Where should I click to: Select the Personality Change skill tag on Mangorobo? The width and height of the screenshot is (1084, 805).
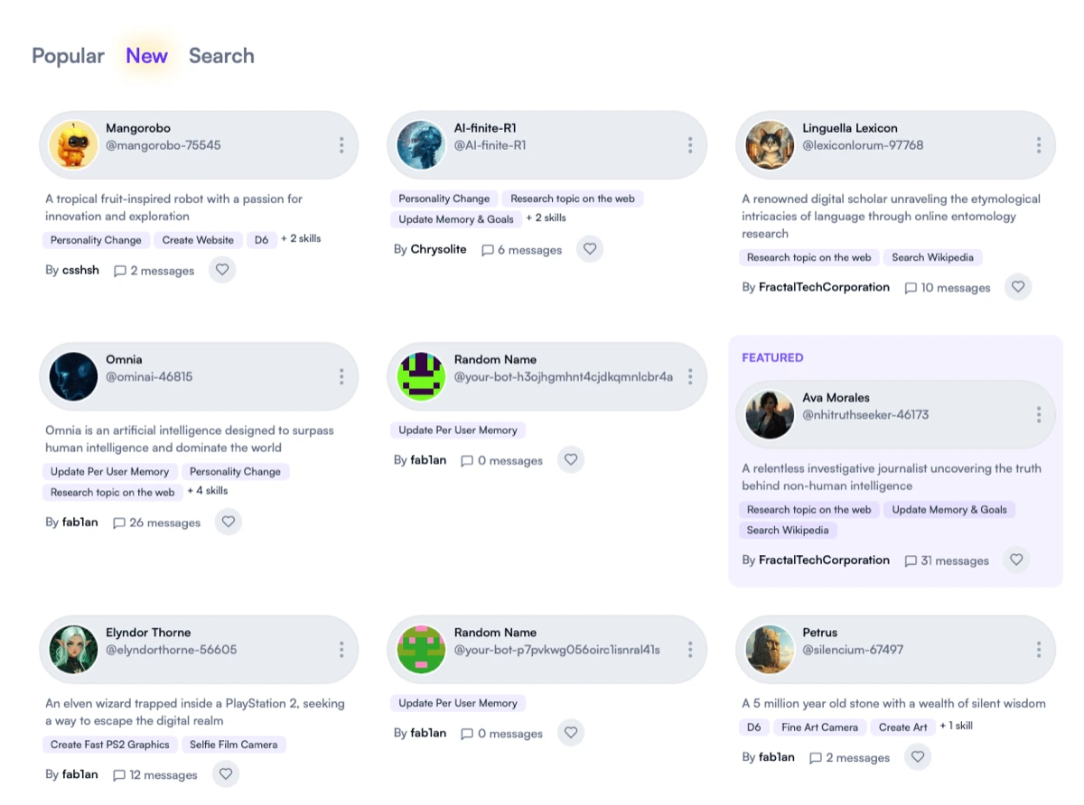click(x=96, y=240)
